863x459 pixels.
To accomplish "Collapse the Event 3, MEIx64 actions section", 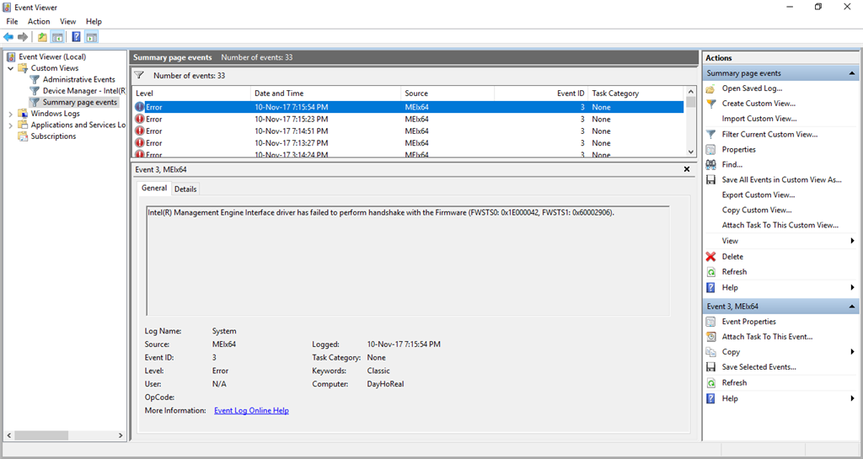I will click(x=852, y=307).
